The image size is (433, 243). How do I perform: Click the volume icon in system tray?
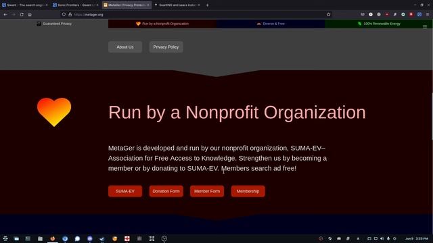click(x=382, y=238)
